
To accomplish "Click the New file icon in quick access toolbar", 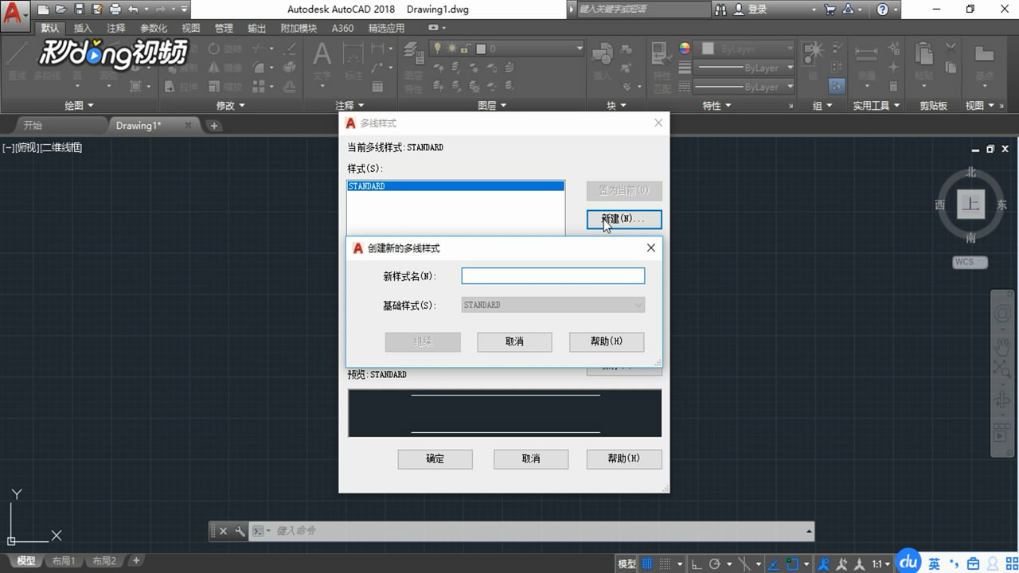I will (x=43, y=10).
